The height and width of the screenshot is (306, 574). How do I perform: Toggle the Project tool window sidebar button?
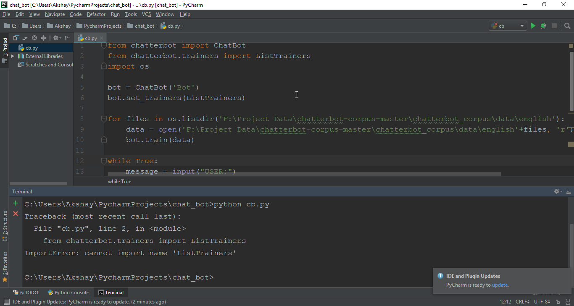pyautogui.click(x=5, y=46)
